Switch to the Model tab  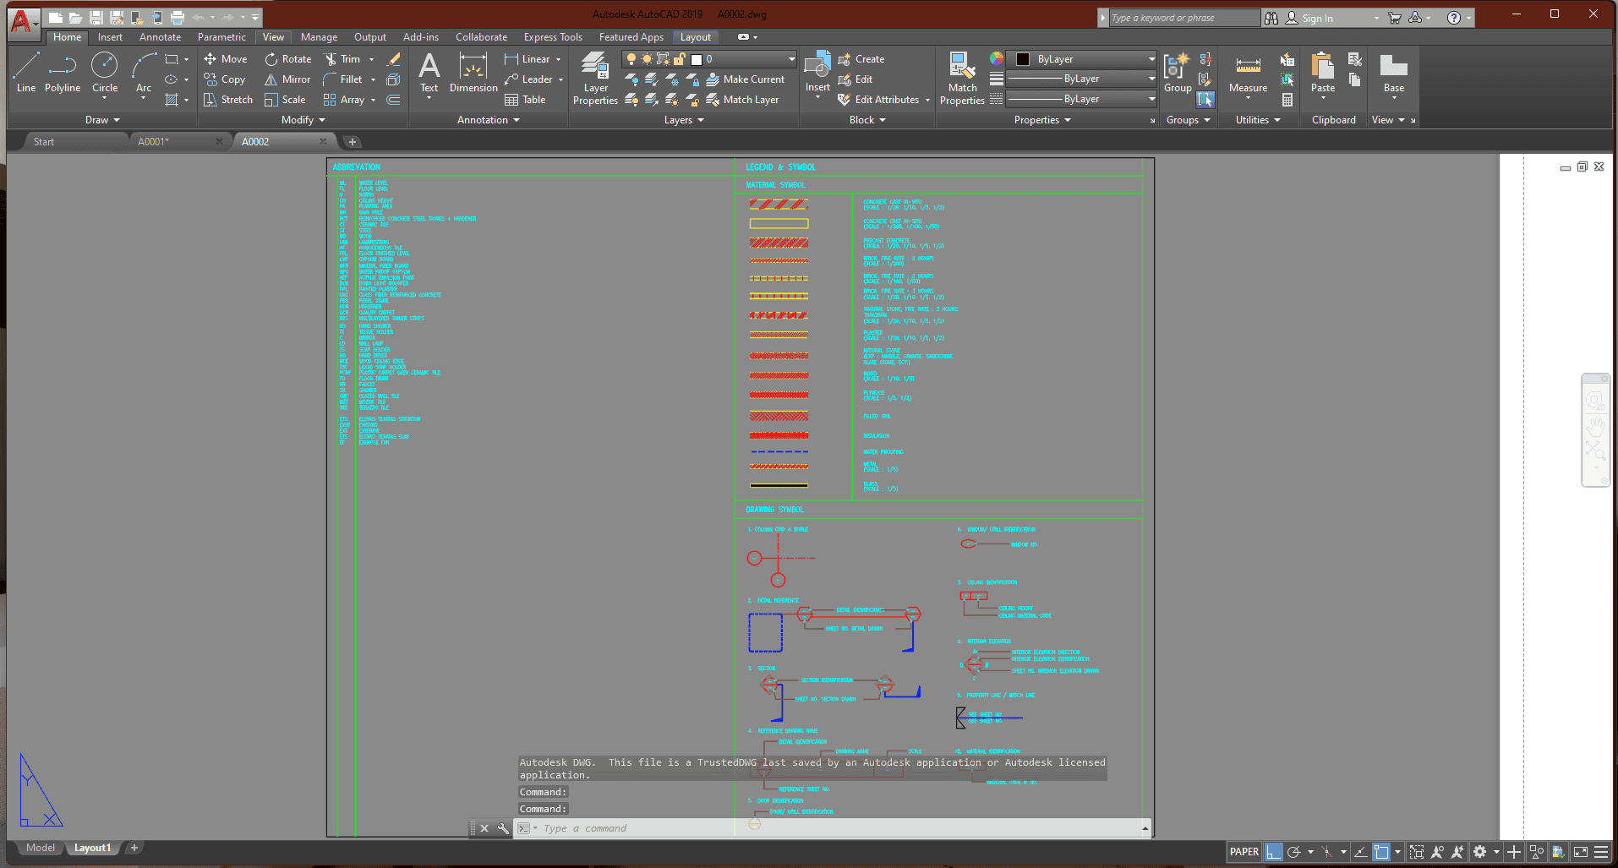point(40,848)
